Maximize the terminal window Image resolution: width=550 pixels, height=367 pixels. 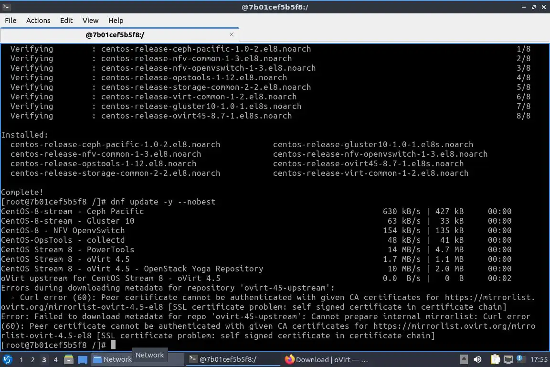coord(533,7)
